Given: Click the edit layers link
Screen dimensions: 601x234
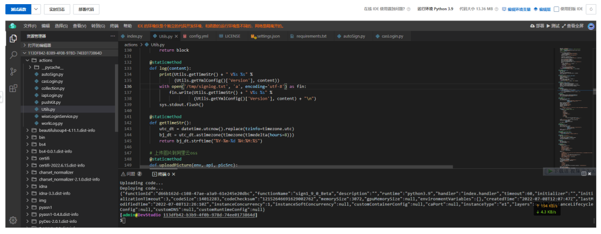Looking at the screenshot, I should coord(542,9).
